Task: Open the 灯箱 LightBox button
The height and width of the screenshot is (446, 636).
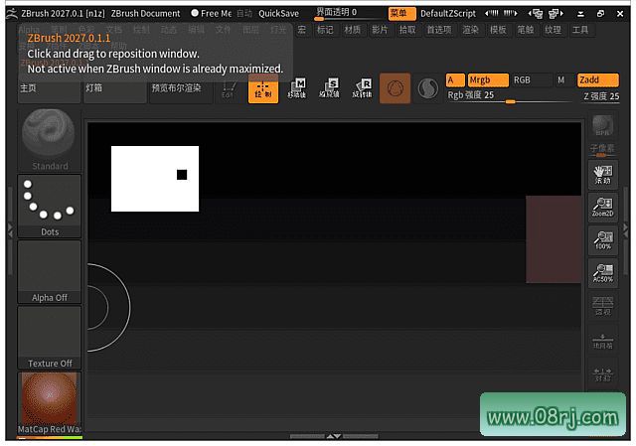Action: [115, 88]
